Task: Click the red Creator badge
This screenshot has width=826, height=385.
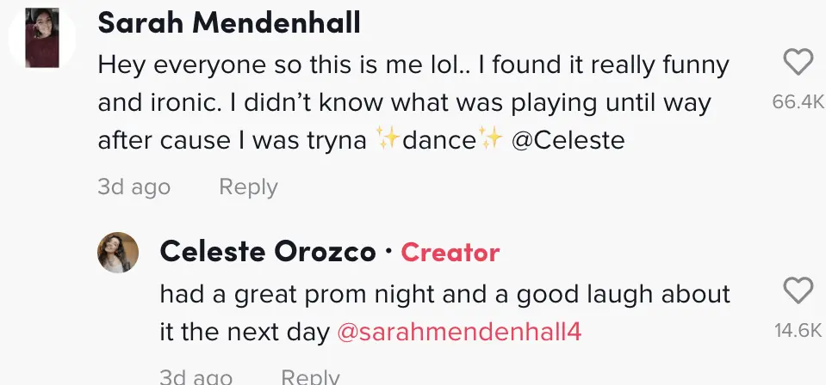Action: click(x=450, y=252)
